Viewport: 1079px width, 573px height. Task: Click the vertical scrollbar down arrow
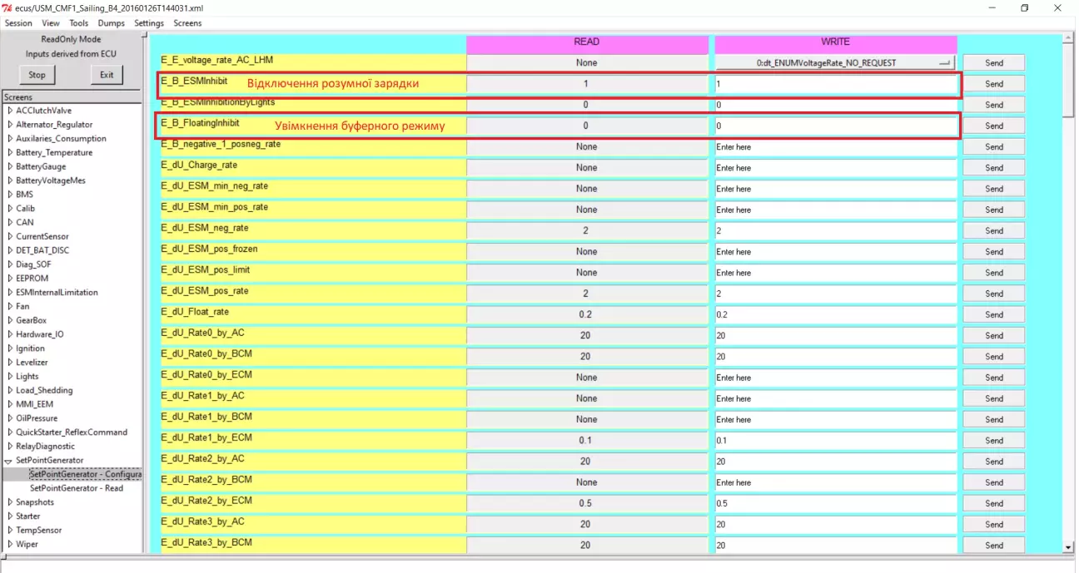1068,547
